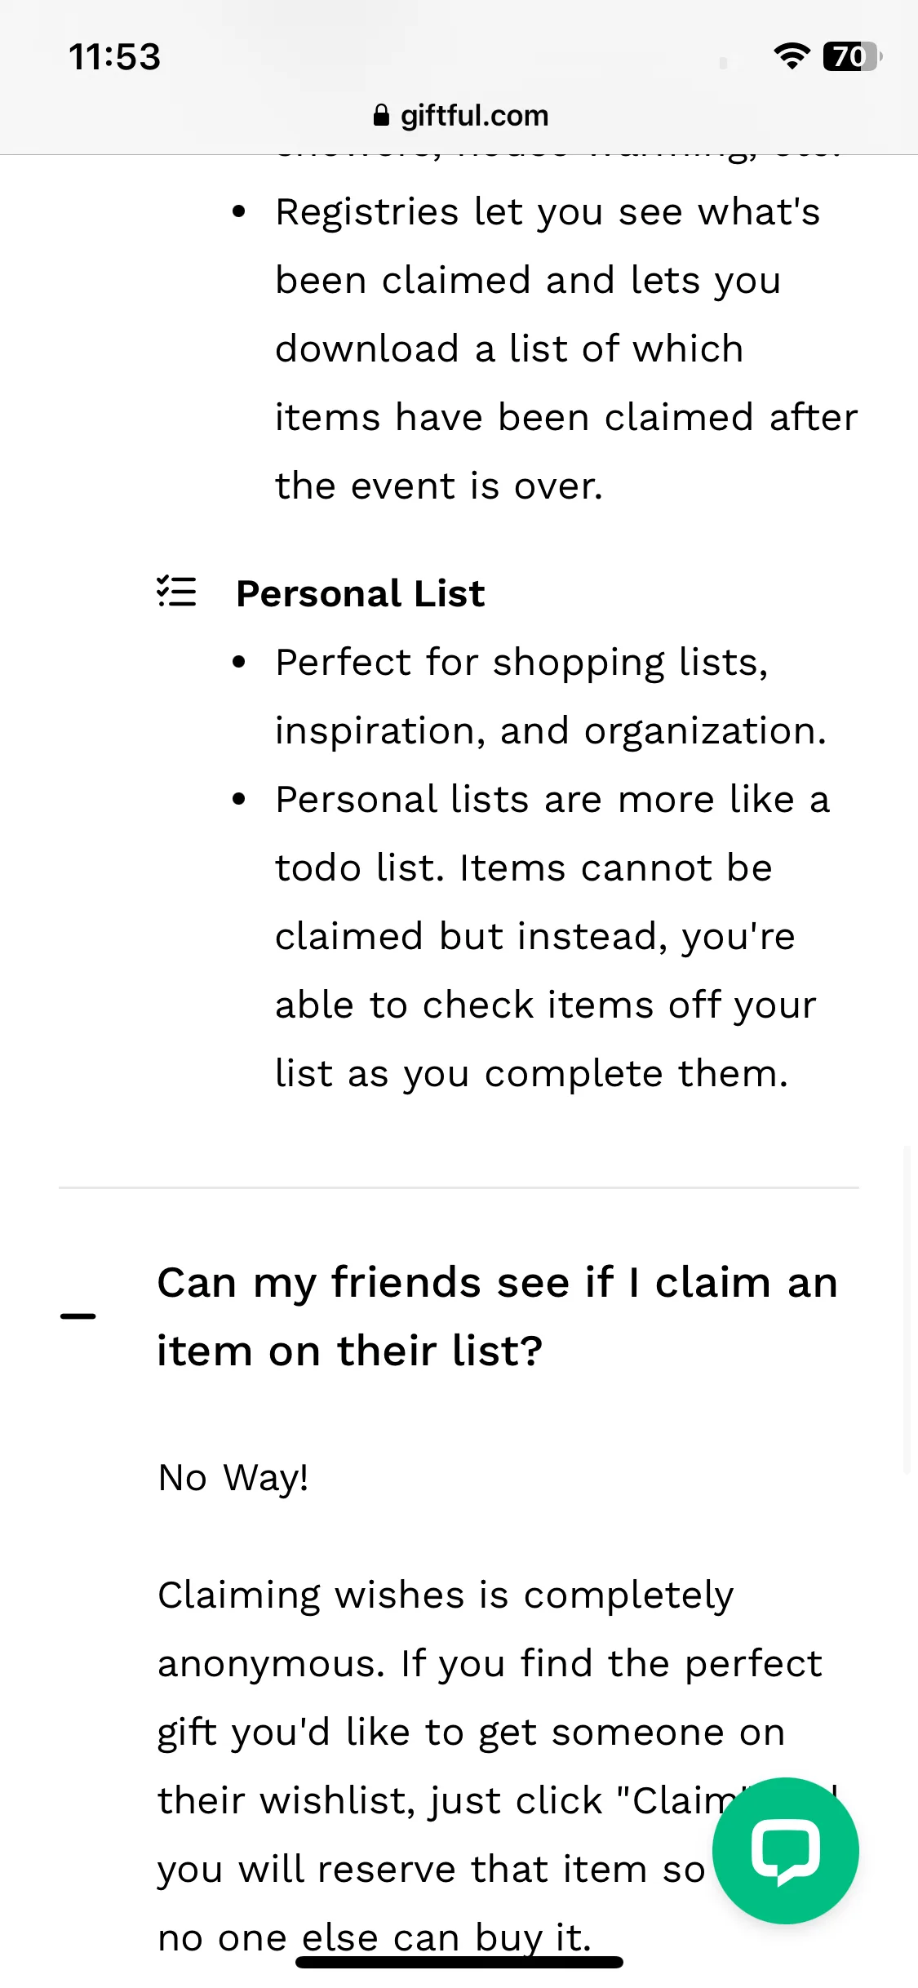Click the page scrollbar on right edge
Image resolution: width=918 pixels, height=1988 pixels.
pos(907,1309)
